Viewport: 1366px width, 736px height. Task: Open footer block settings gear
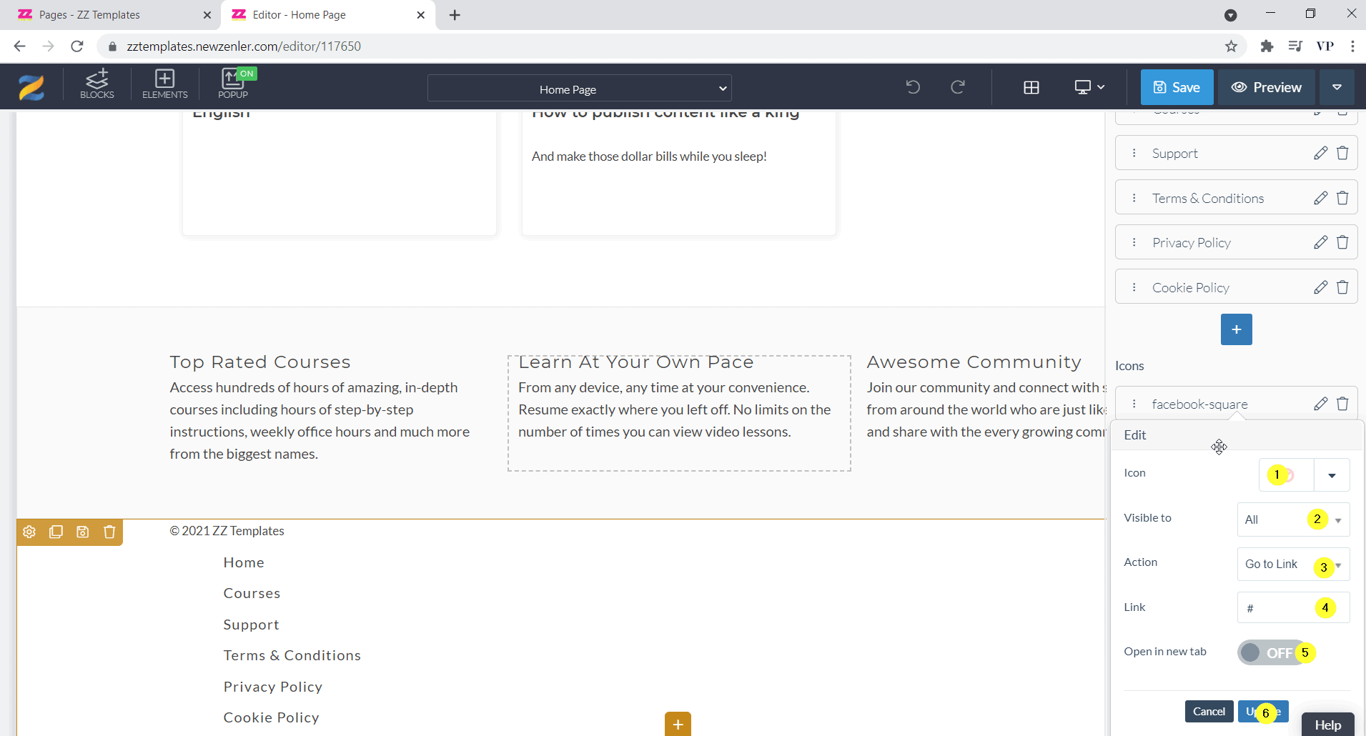[29, 532]
